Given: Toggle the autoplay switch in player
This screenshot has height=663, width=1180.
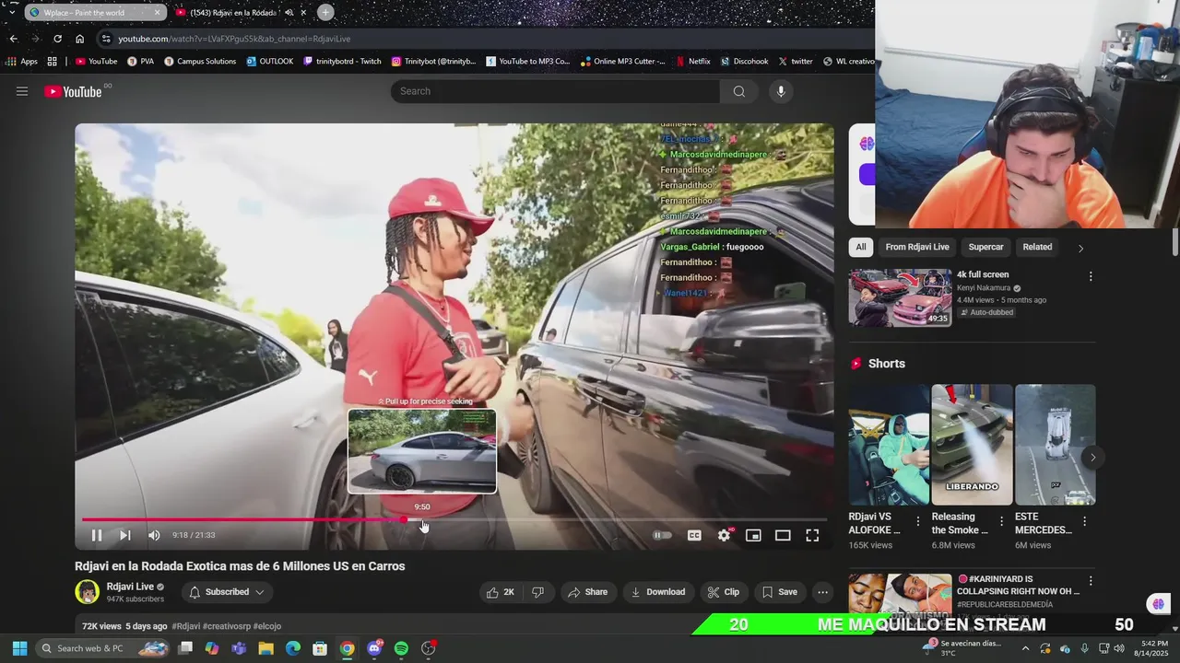Looking at the screenshot, I should pos(662,535).
